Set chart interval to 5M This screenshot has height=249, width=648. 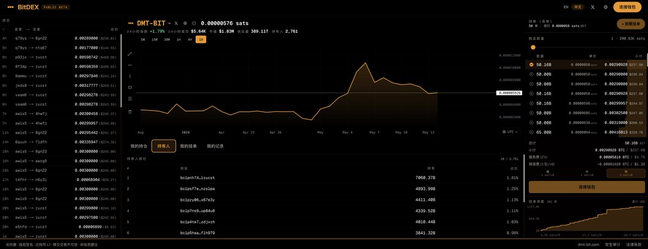(143, 39)
